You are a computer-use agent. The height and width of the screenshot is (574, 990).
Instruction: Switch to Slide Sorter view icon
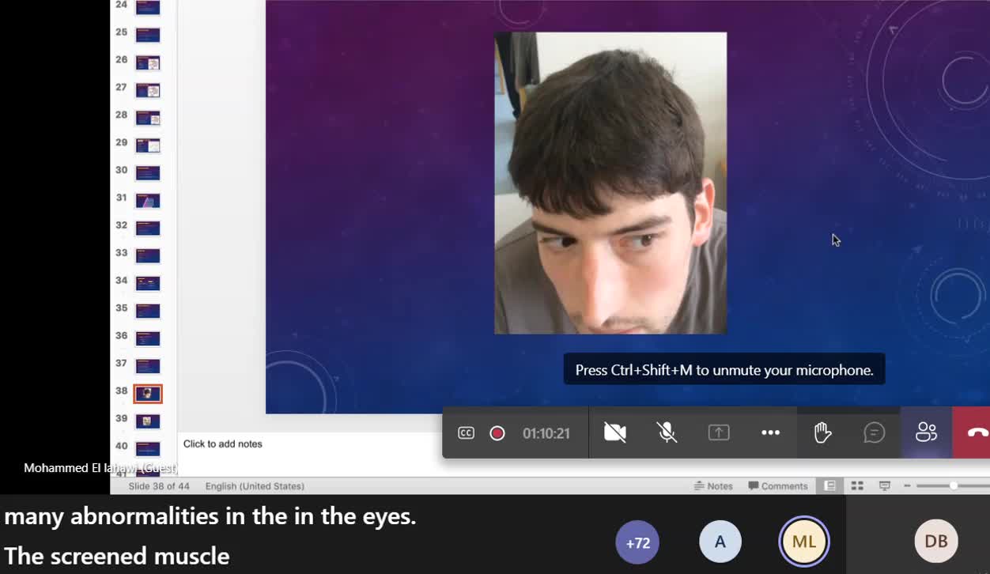[x=857, y=485]
